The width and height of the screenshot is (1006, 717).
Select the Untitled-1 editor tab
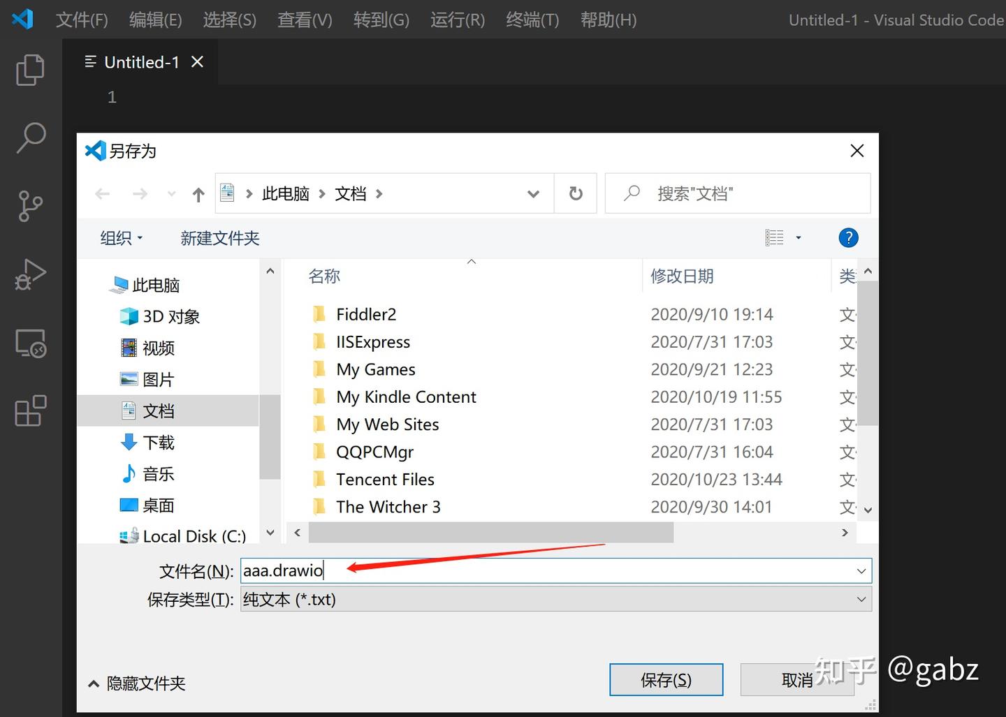(x=140, y=61)
